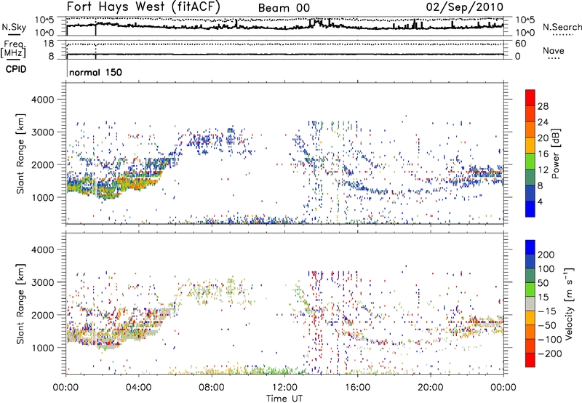Click the red top segment of Power colorbar
The image size is (582, 403).
(x=530, y=97)
